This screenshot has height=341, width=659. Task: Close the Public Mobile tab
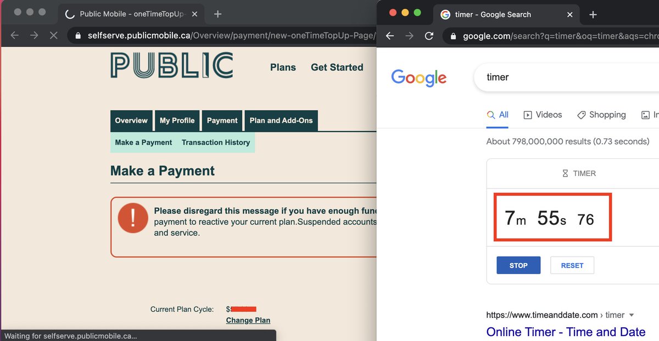tap(194, 14)
